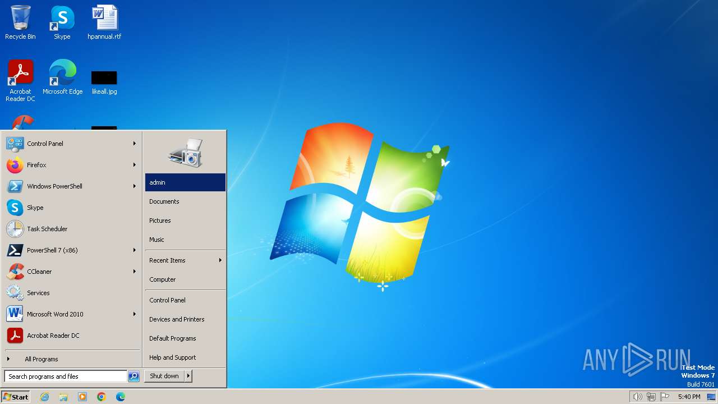Open the Recycle Bin desktop icon
This screenshot has height=404, width=718.
coord(20,22)
